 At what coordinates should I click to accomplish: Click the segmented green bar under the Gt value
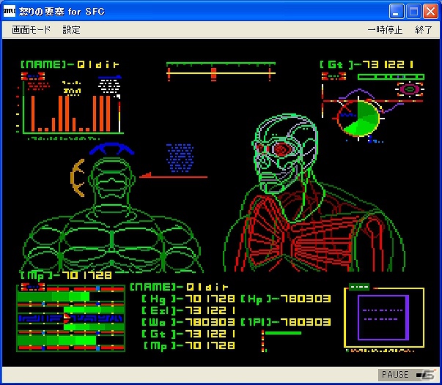[x=391, y=77]
